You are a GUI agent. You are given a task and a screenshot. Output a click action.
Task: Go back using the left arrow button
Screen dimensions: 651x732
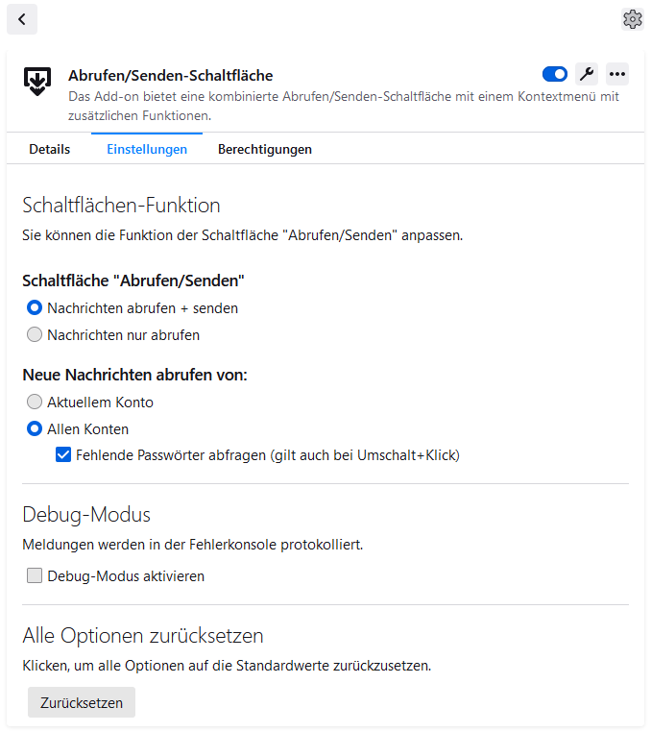(21, 19)
